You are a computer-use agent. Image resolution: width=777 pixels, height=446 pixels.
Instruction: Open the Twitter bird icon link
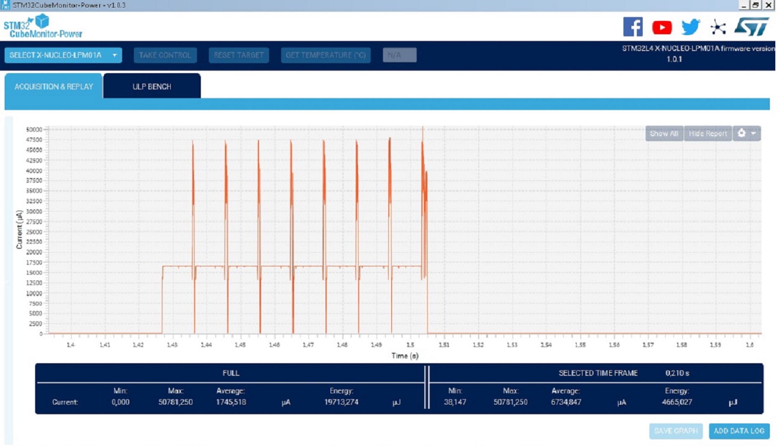pos(690,27)
